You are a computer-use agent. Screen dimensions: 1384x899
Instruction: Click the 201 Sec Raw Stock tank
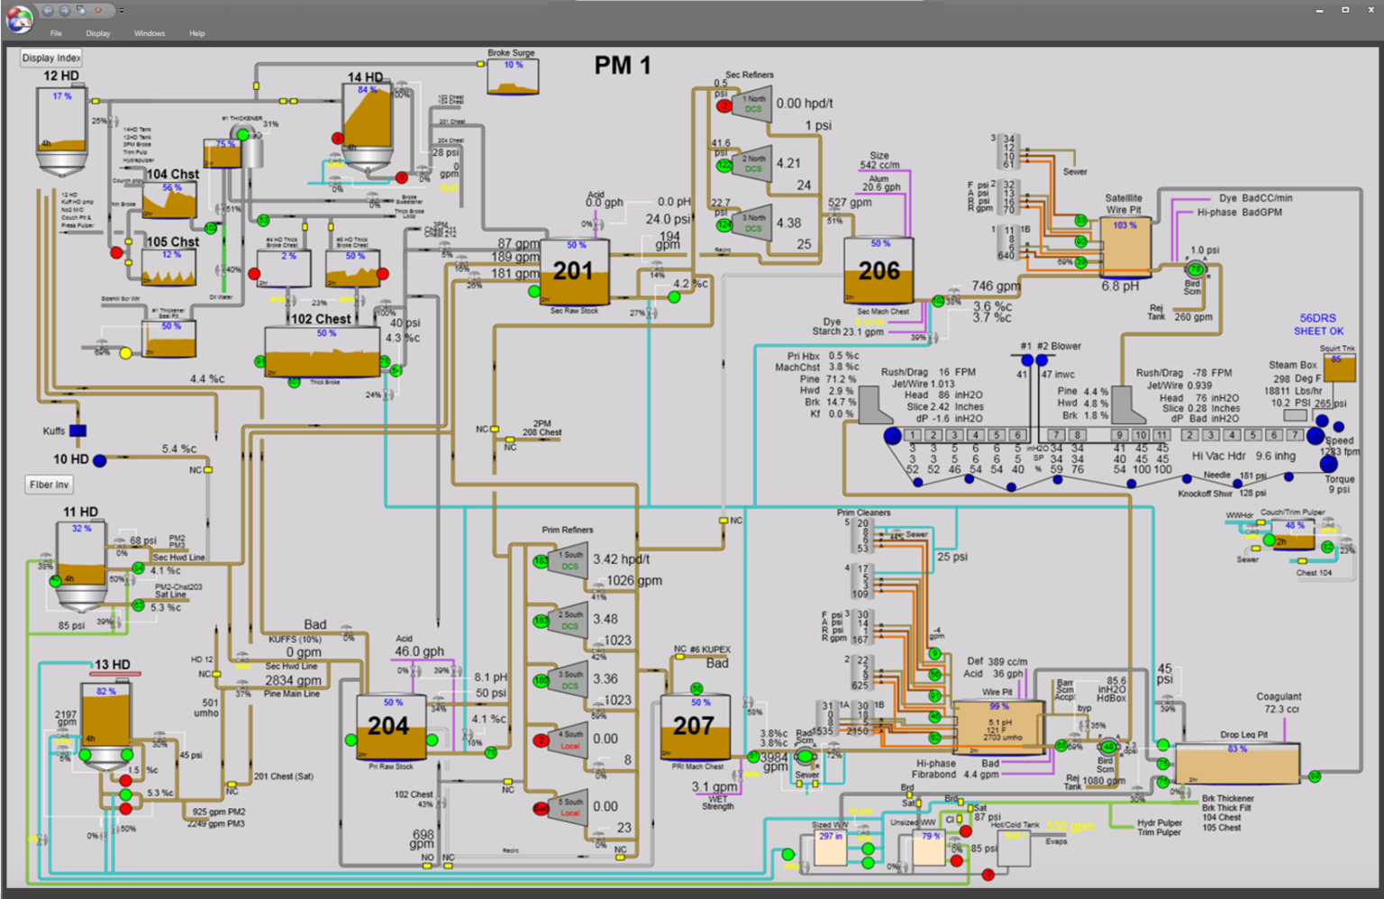coord(574,272)
